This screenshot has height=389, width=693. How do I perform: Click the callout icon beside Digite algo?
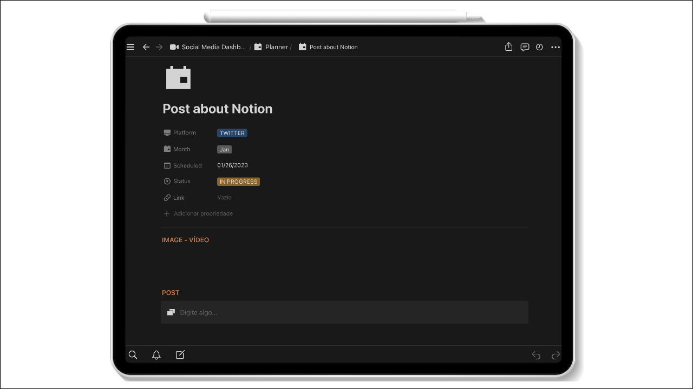171,312
